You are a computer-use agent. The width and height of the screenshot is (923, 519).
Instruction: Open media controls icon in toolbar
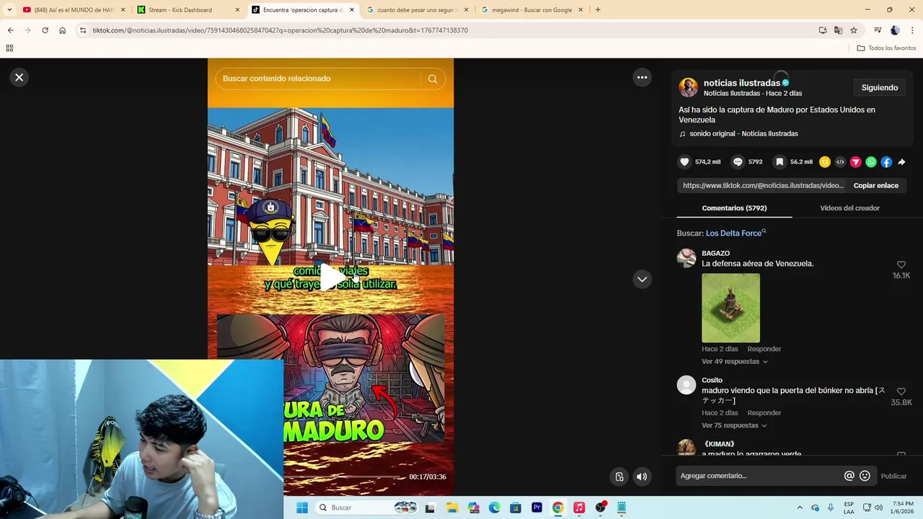(x=878, y=30)
